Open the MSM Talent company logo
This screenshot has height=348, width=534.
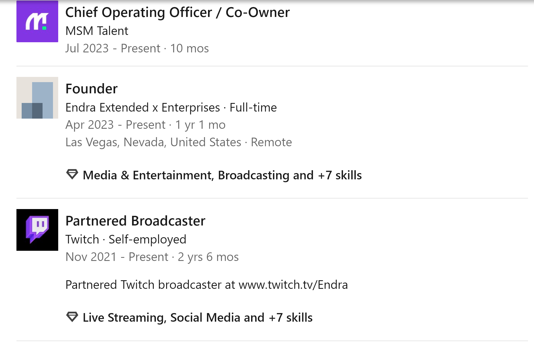pos(37,21)
